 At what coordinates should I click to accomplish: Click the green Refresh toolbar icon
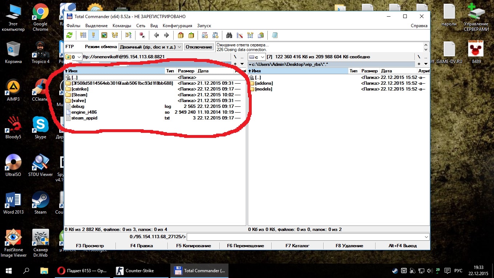(69, 35)
